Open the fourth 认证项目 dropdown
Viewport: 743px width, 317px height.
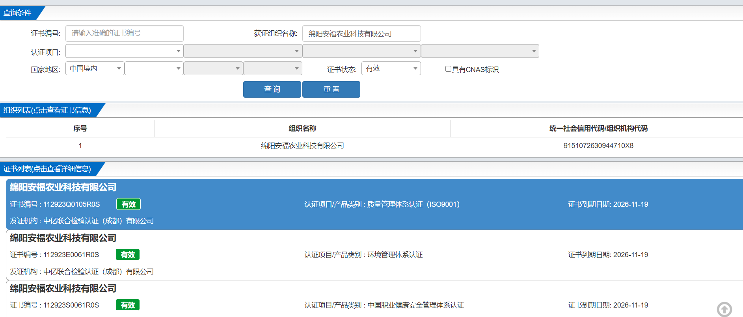(x=480, y=51)
